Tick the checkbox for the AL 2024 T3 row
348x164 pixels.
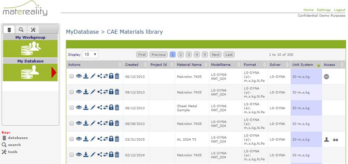[x=72, y=139]
